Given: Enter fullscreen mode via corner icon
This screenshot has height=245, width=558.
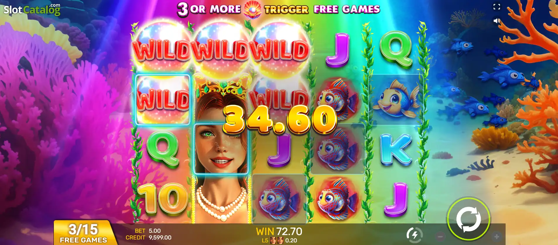Looking at the screenshot, I should (x=497, y=6).
